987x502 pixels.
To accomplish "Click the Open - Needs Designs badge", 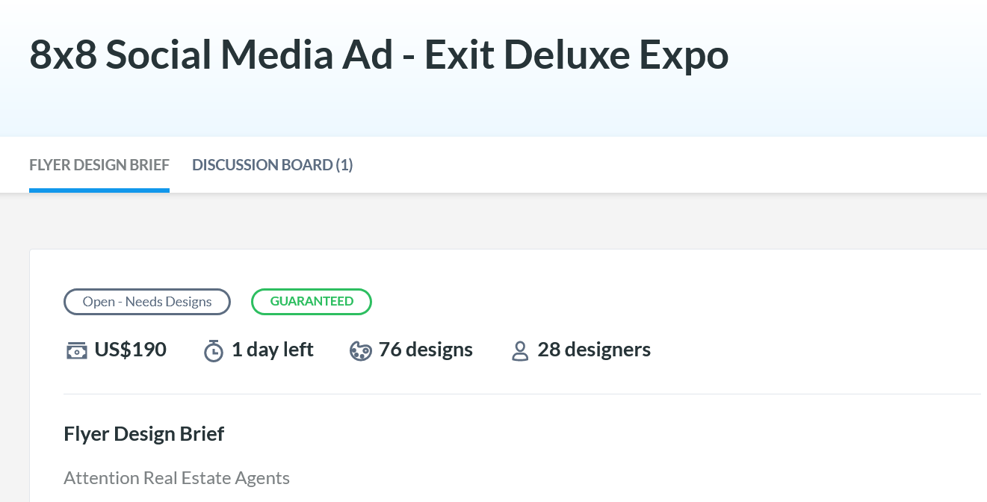I will click(147, 302).
